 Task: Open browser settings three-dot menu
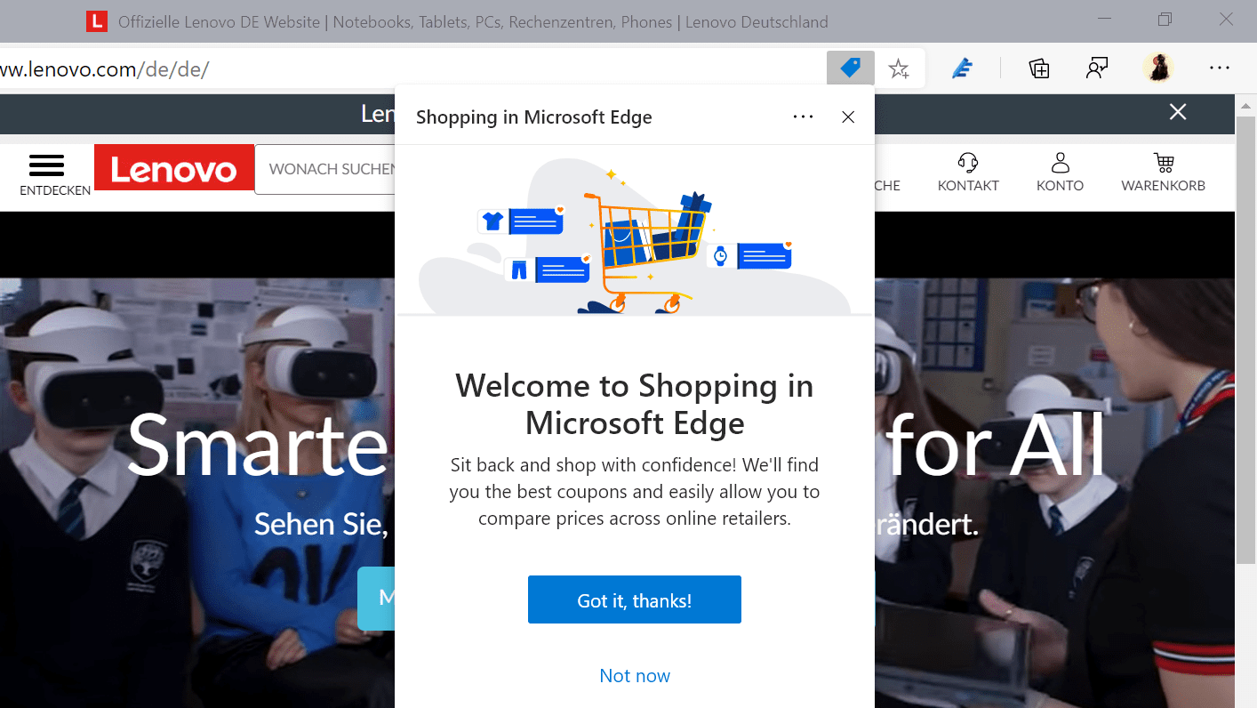1219,68
